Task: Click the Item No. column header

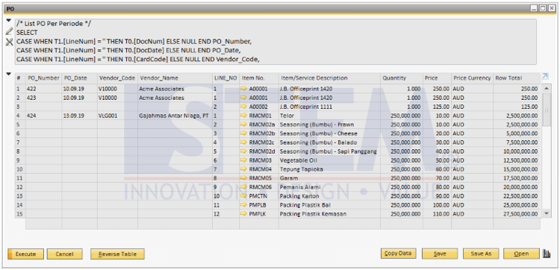Action: [x=259, y=78]
